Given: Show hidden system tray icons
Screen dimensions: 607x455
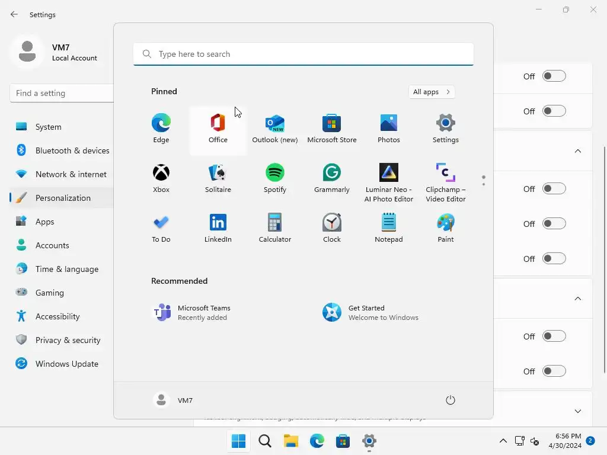Looking at the screenshot, I should [503, 441].
